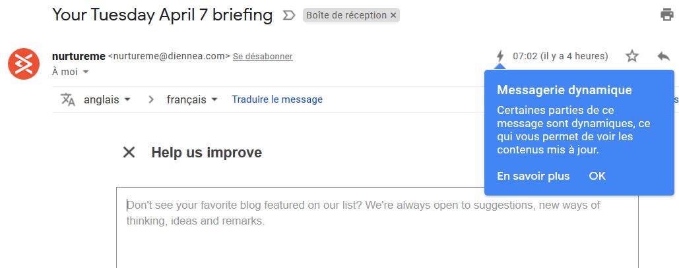Viewport: 679px width, 268px height.
Task: Click the nurtureme sender avatar
Action: pyautogui.click(x=24, y=63)
